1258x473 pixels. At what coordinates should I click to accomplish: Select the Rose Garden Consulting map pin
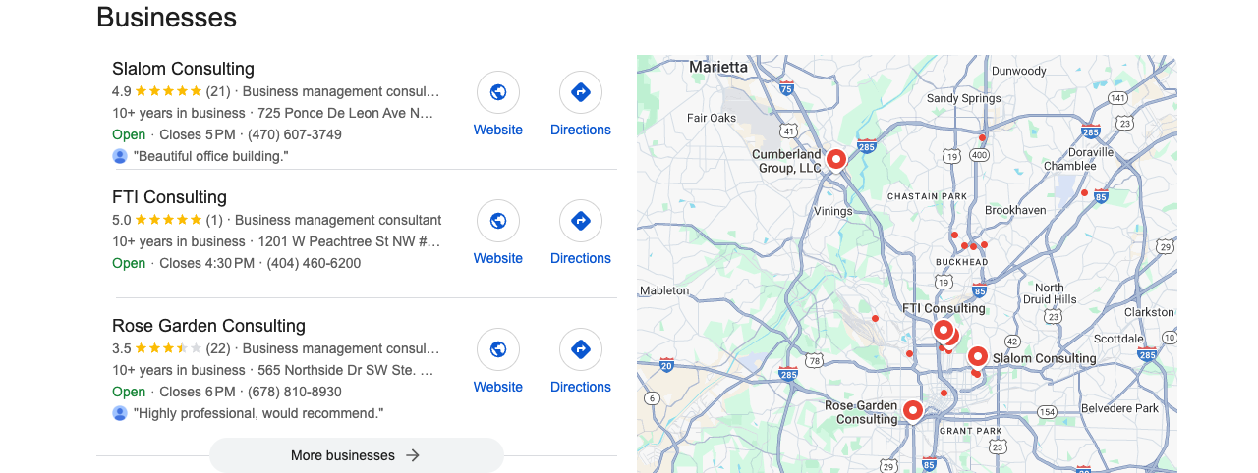[913, 410]
